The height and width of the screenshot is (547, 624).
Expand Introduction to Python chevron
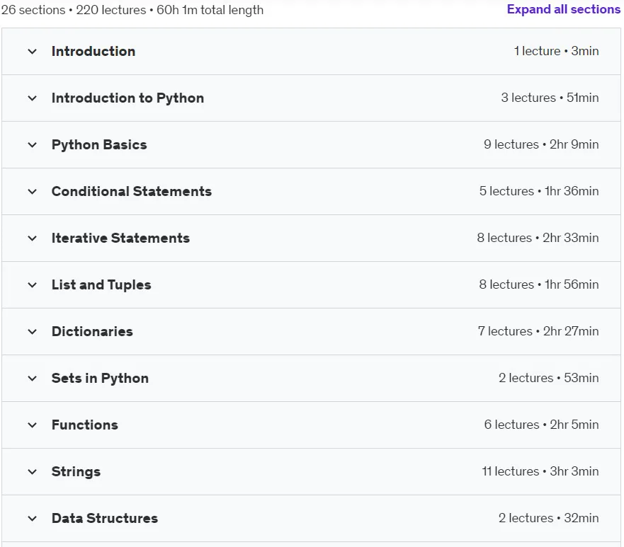33,98
